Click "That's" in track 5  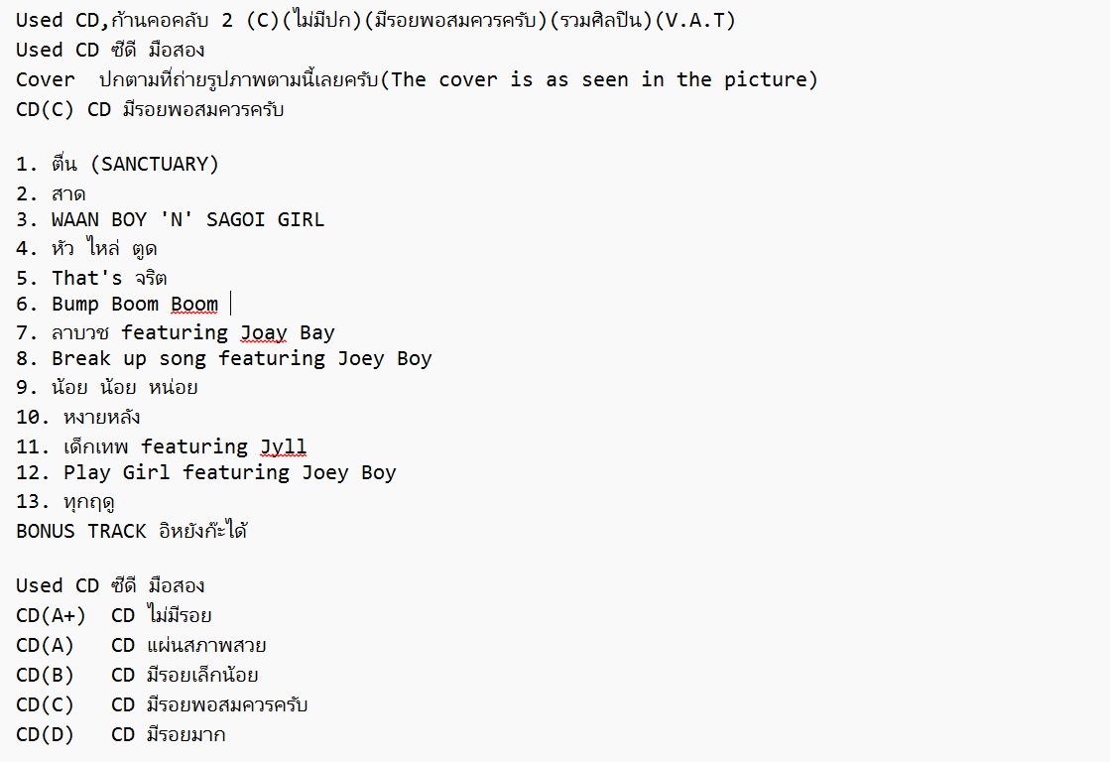(87, 278)
